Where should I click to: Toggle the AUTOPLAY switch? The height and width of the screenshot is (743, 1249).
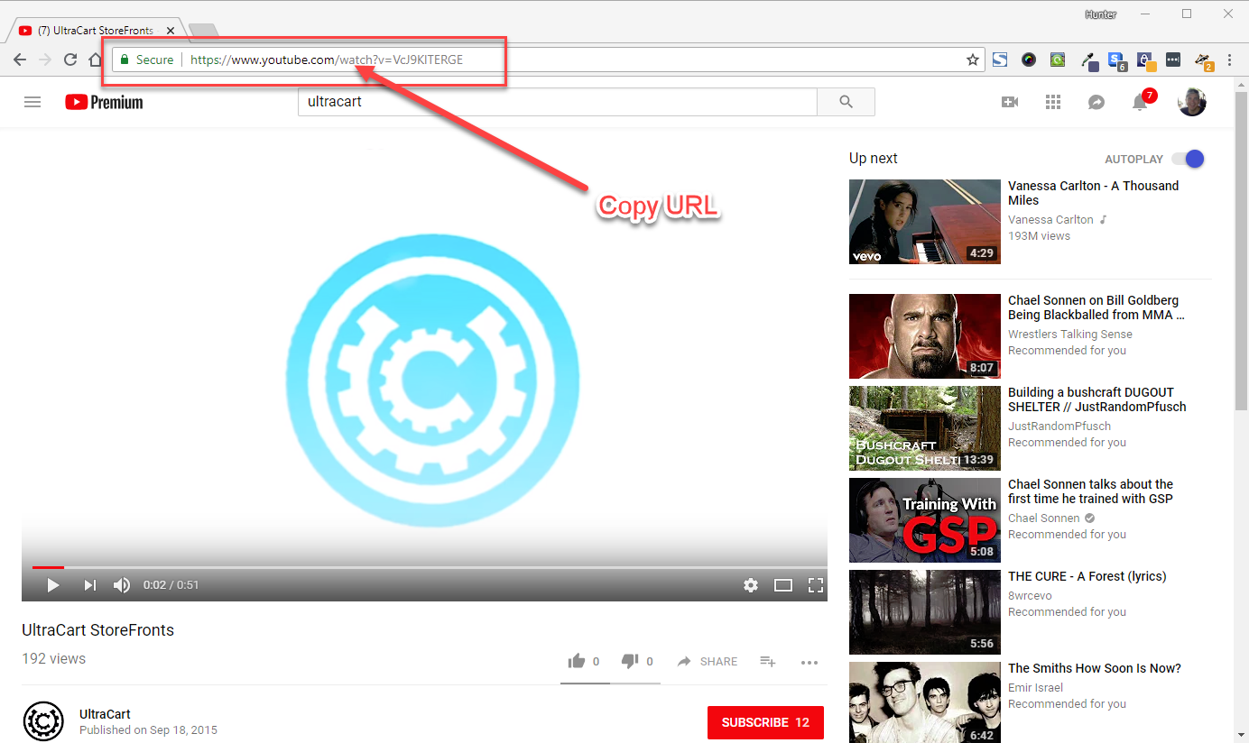pos(1188,159)
